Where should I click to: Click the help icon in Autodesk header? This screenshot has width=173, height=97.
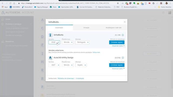163,13
